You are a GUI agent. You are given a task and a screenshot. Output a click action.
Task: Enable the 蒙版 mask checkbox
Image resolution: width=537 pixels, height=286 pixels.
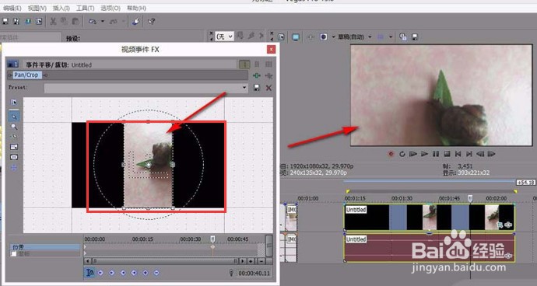(14, 253)
